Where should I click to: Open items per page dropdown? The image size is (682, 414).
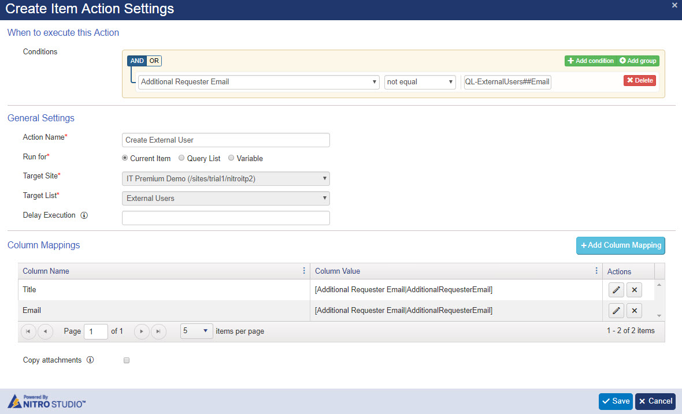point(196,331)
